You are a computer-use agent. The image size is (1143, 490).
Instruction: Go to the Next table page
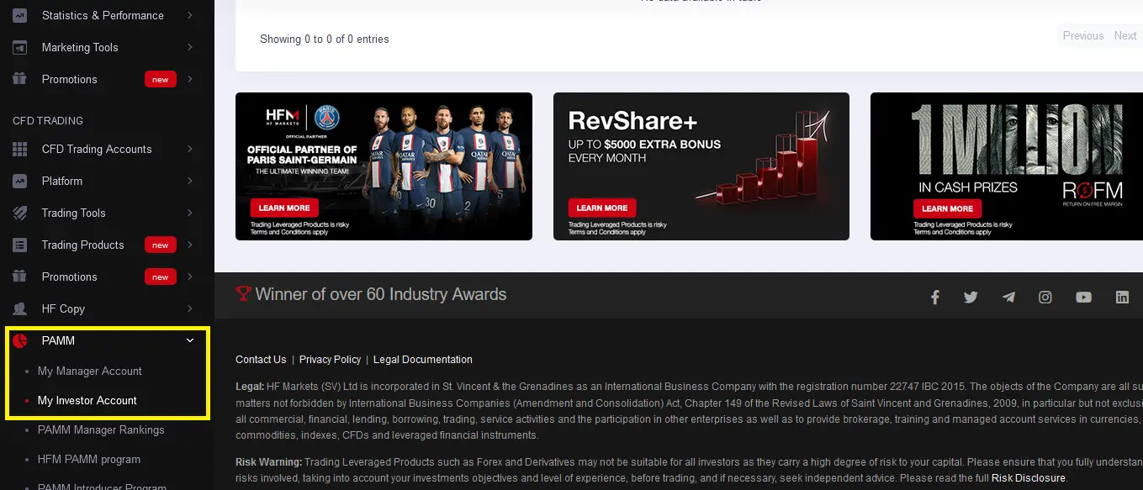tap(1125, 35)
